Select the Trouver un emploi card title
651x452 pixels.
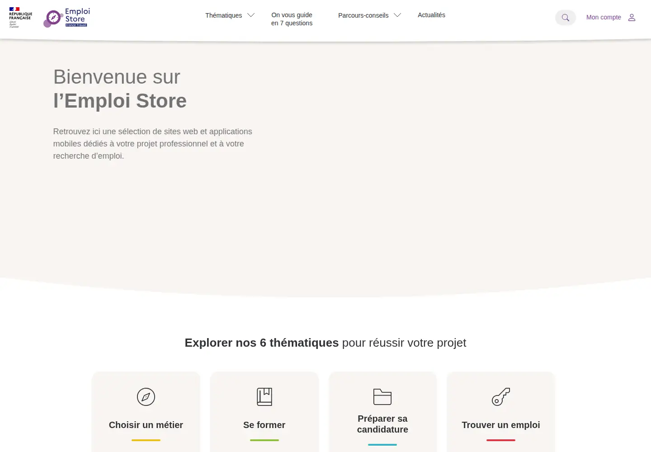[501, 425]
